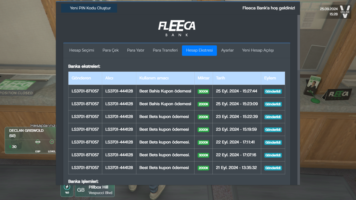Click the Gönderildi badge for 13:35:32
356x200 pixels.
(273, 168)
